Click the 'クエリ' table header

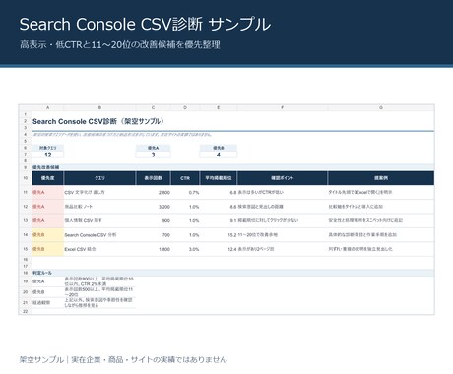99,178
